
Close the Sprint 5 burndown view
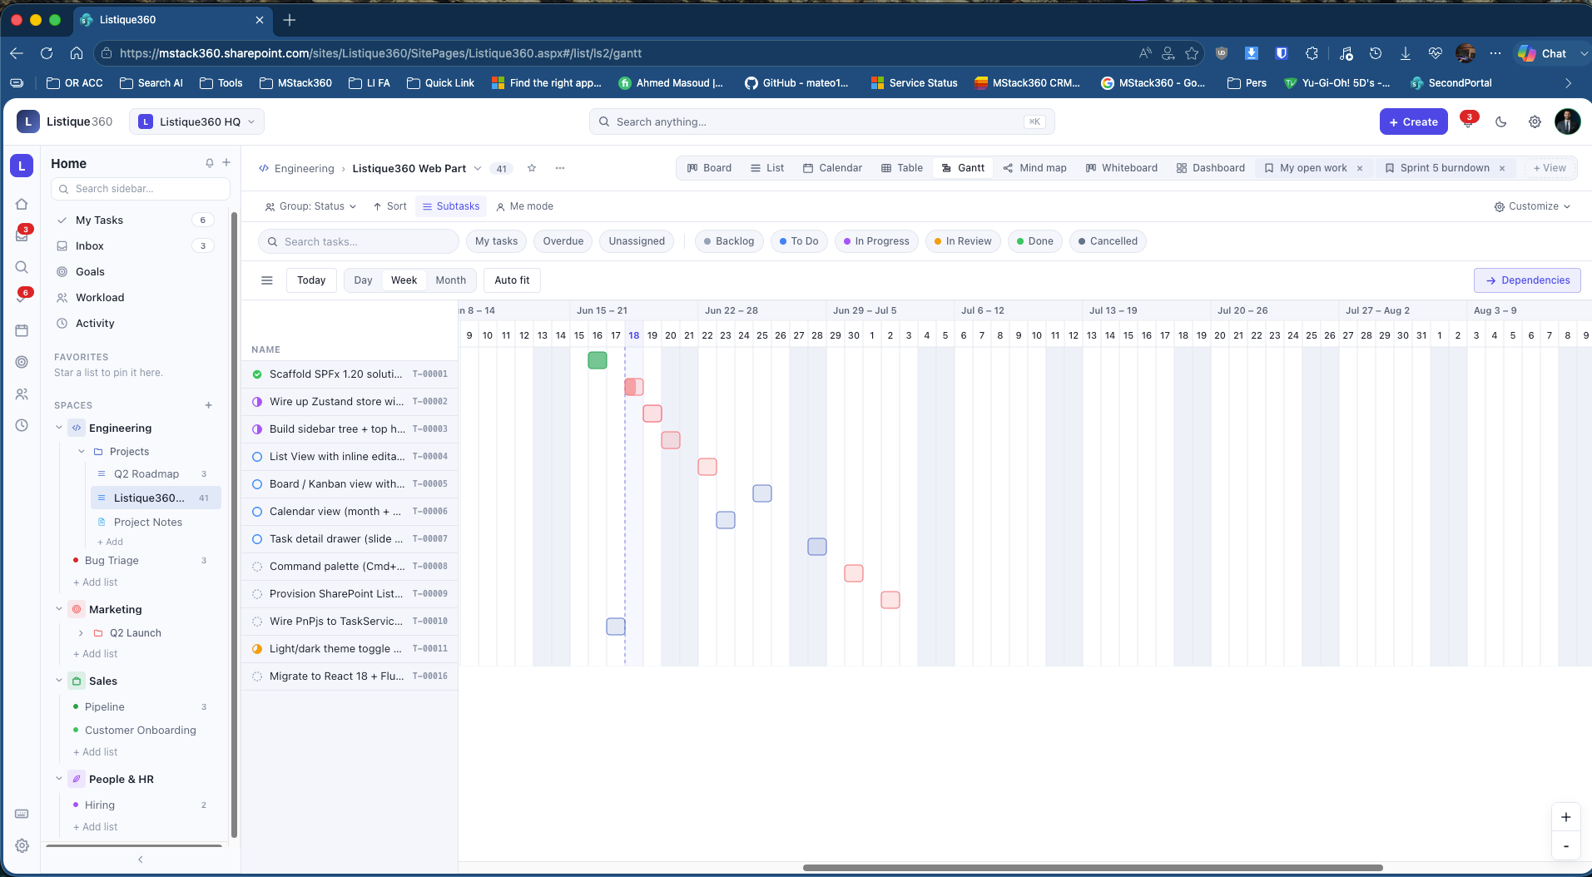point(1502,168)
